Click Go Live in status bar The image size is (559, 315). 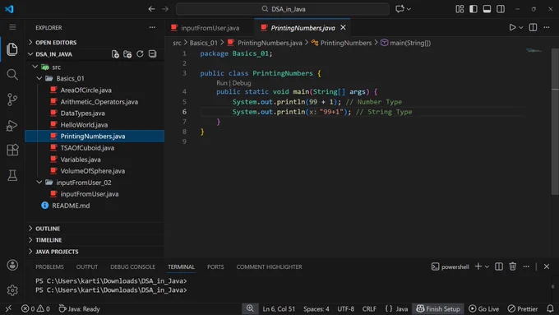(x=483, y=308)
